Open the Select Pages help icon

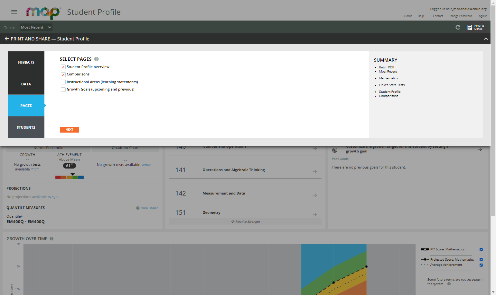(x=97, y=59)
